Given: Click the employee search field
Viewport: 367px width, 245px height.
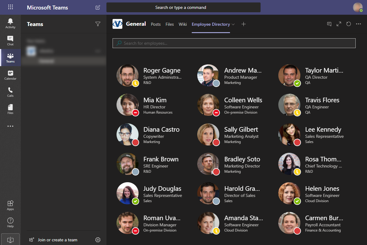Looking at the screenshot, I should click(x=234, y=43).
